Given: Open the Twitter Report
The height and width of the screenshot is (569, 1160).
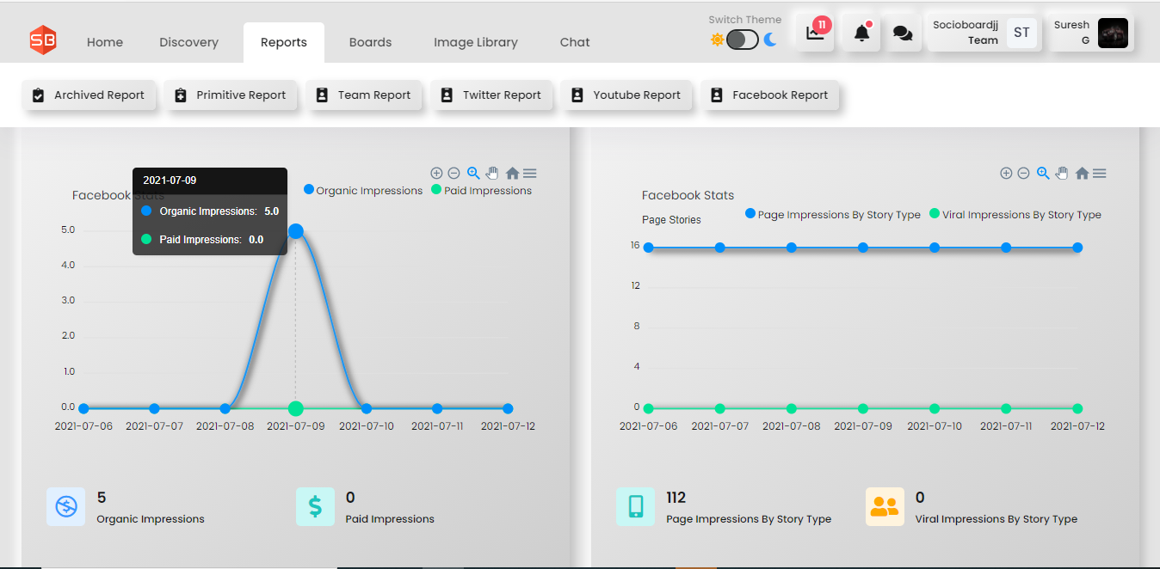Looking at the screenshot, I should point(491,95).
